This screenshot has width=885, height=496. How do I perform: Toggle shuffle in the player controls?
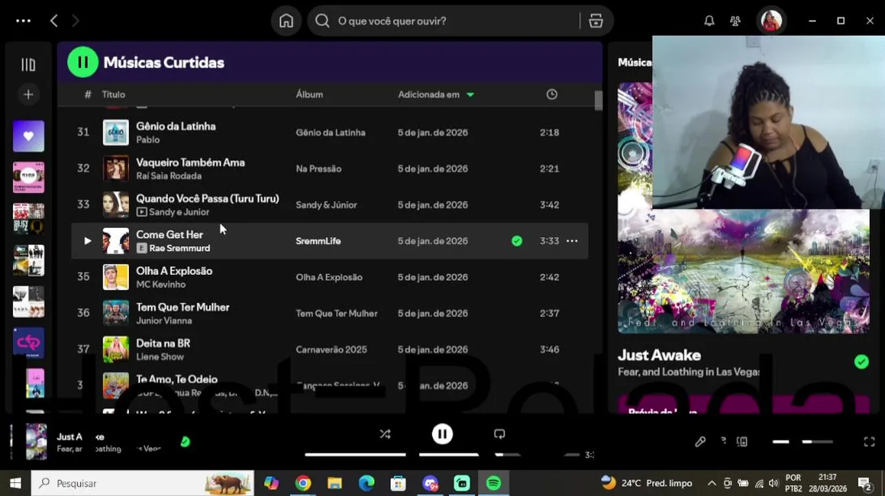(x=385, y=434)
